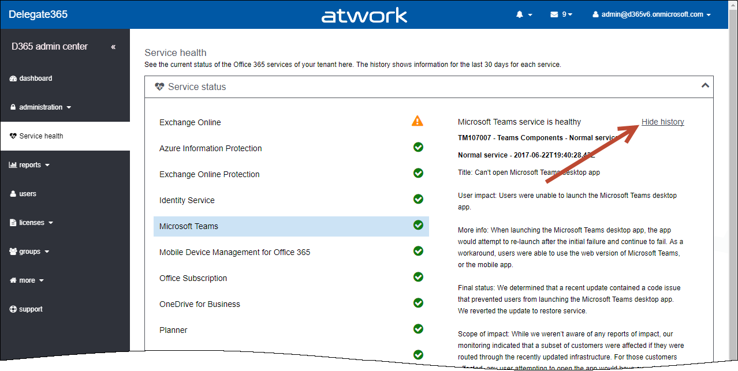Click the green check for OneDrive for Business
Image resolution: width=738 pixels, height=371 pixels.
419,303
